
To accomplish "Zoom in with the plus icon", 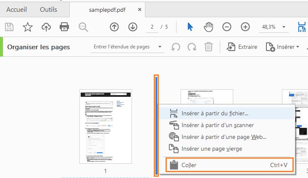I will tap(245, 27).
